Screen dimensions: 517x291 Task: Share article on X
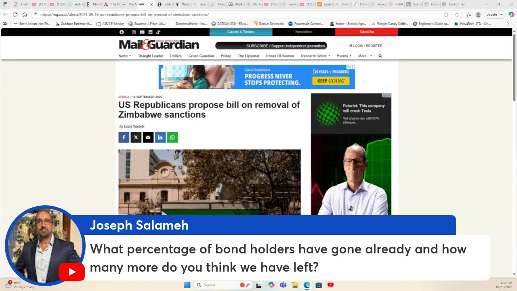[136, 137]
